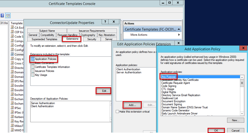
Task: Click the Certificate Template Information icon
Action: pos(32,67)
